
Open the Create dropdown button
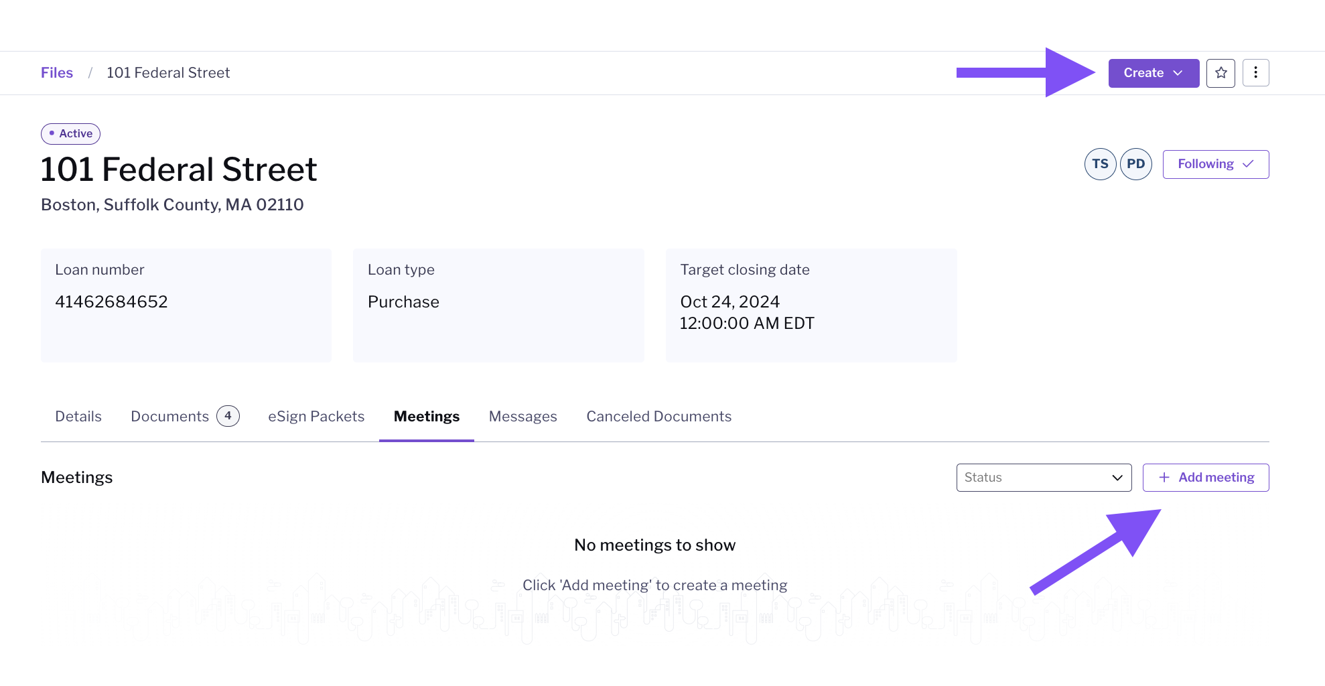(1153, 73)
